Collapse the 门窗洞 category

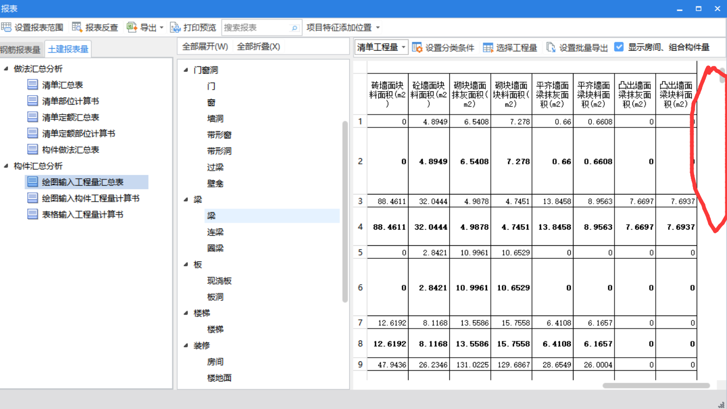click(186, 70)
